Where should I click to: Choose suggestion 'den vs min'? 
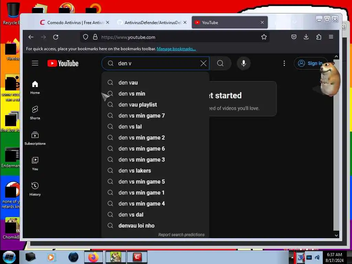pyautogui.click(x=155, y=93)
